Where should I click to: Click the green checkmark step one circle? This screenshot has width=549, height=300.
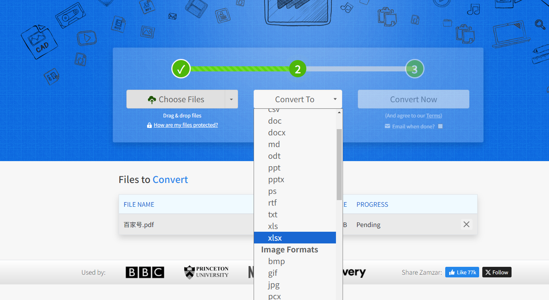coord(181,69)
